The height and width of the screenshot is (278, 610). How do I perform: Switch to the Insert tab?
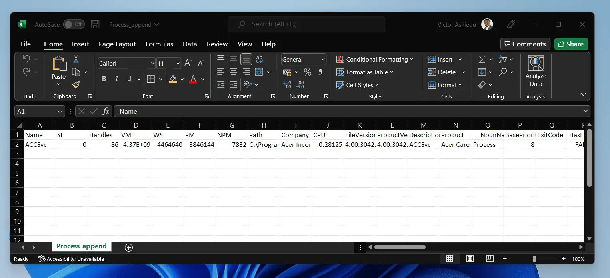tap(80, 44)
